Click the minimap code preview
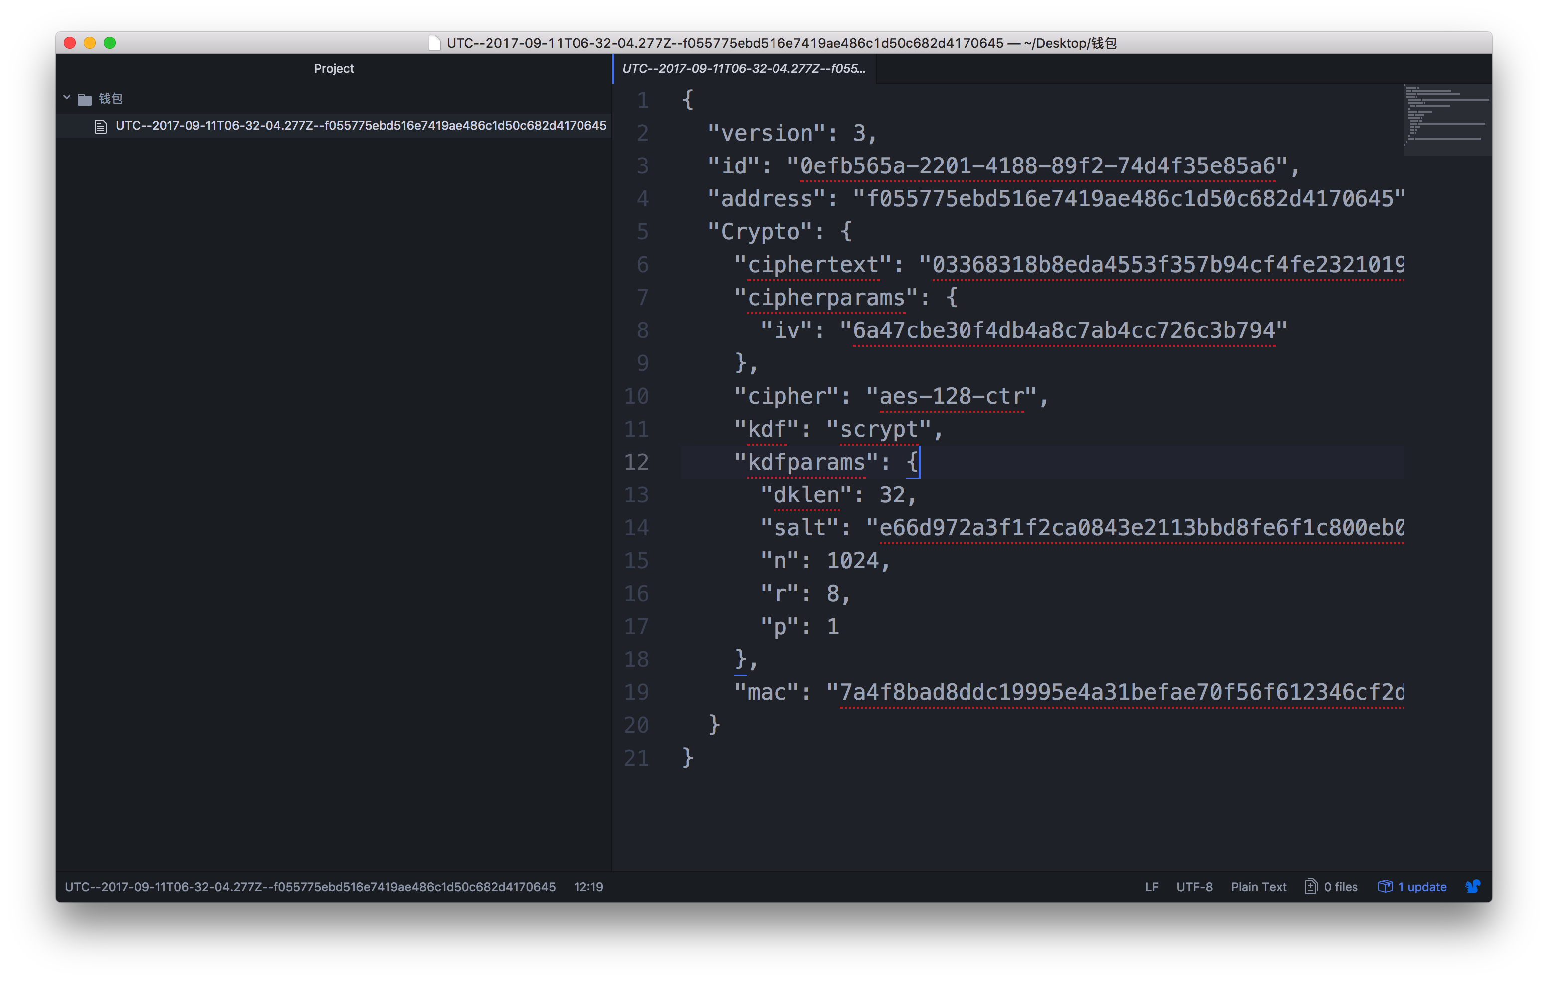 coord(1446,116)
